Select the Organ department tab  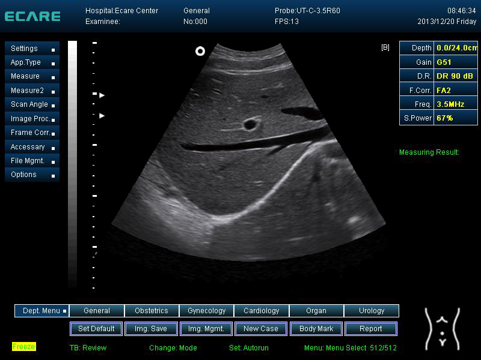pyautogui.click(x=316, y=311)
